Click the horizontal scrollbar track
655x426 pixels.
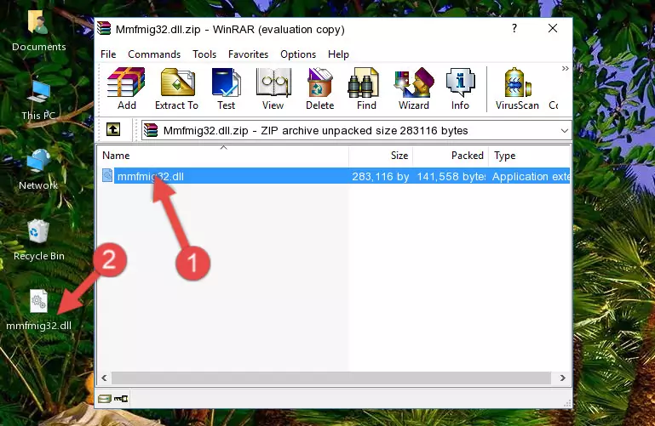pyautogui.click(x=330, y=378)
